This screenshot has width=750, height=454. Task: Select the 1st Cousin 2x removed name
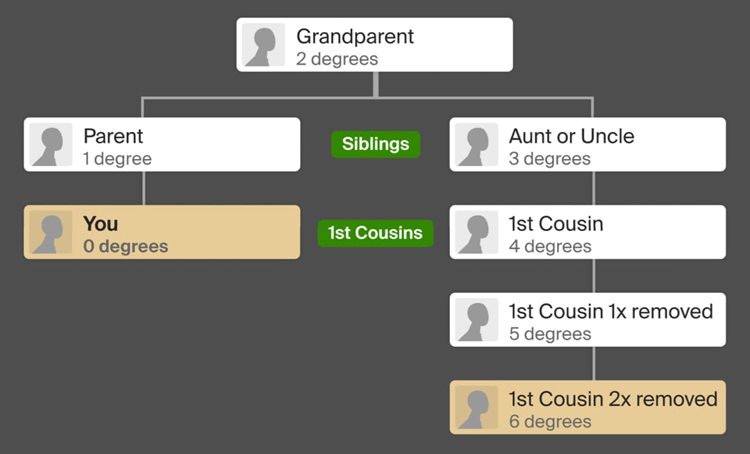coord(613,399)
